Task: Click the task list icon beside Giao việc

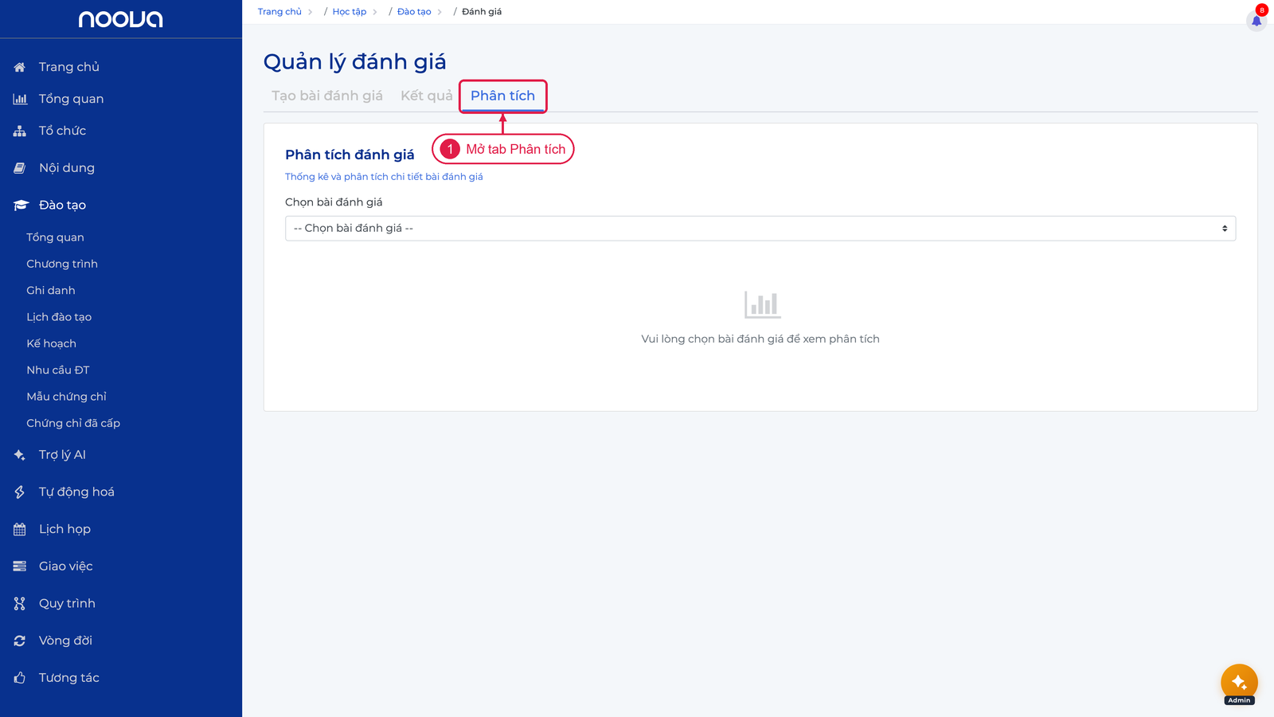Action: click(20, 566)
